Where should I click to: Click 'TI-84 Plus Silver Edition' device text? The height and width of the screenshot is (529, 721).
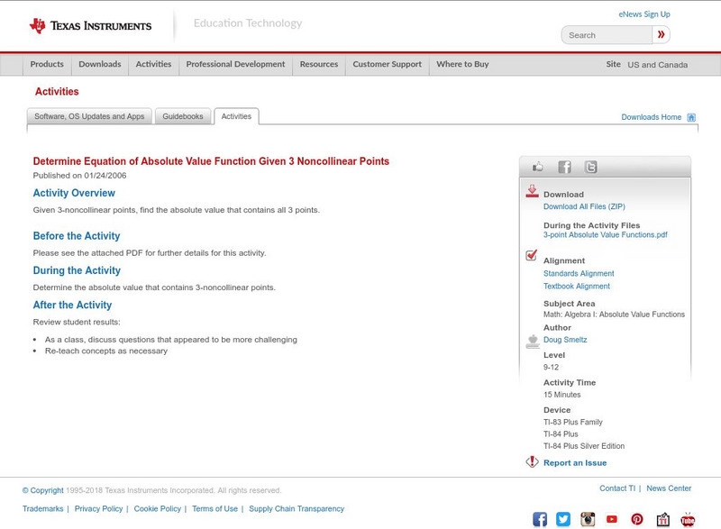point(584,446)
